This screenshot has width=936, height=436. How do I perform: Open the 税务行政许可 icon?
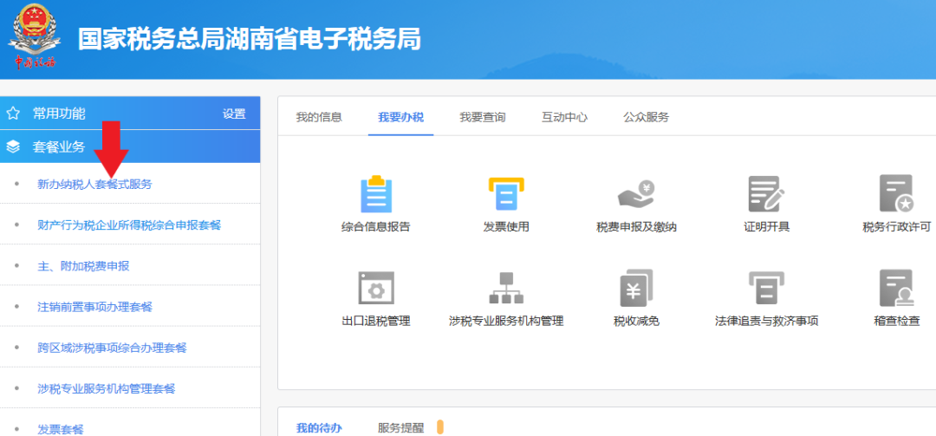pyautogui.click(x=897, y=193)
